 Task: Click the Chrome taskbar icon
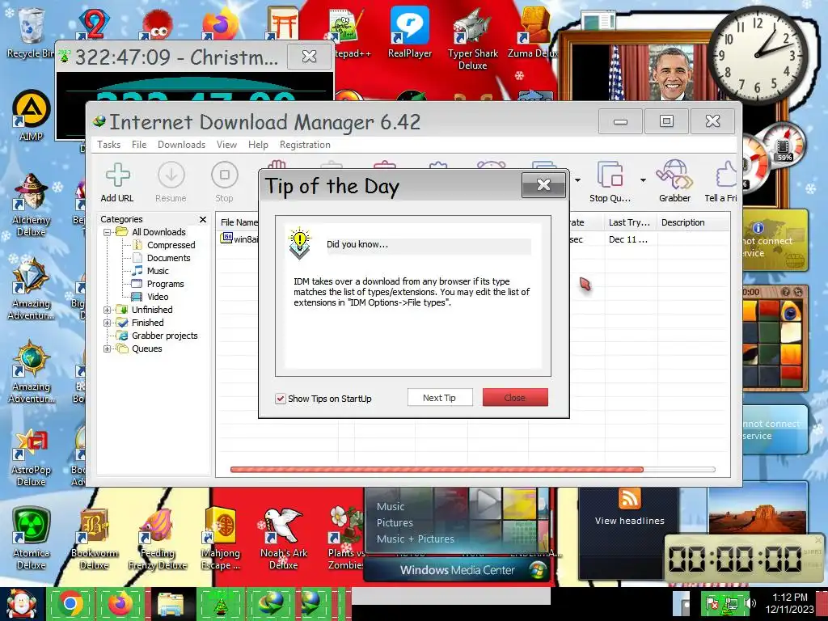(x=70, y=604)
